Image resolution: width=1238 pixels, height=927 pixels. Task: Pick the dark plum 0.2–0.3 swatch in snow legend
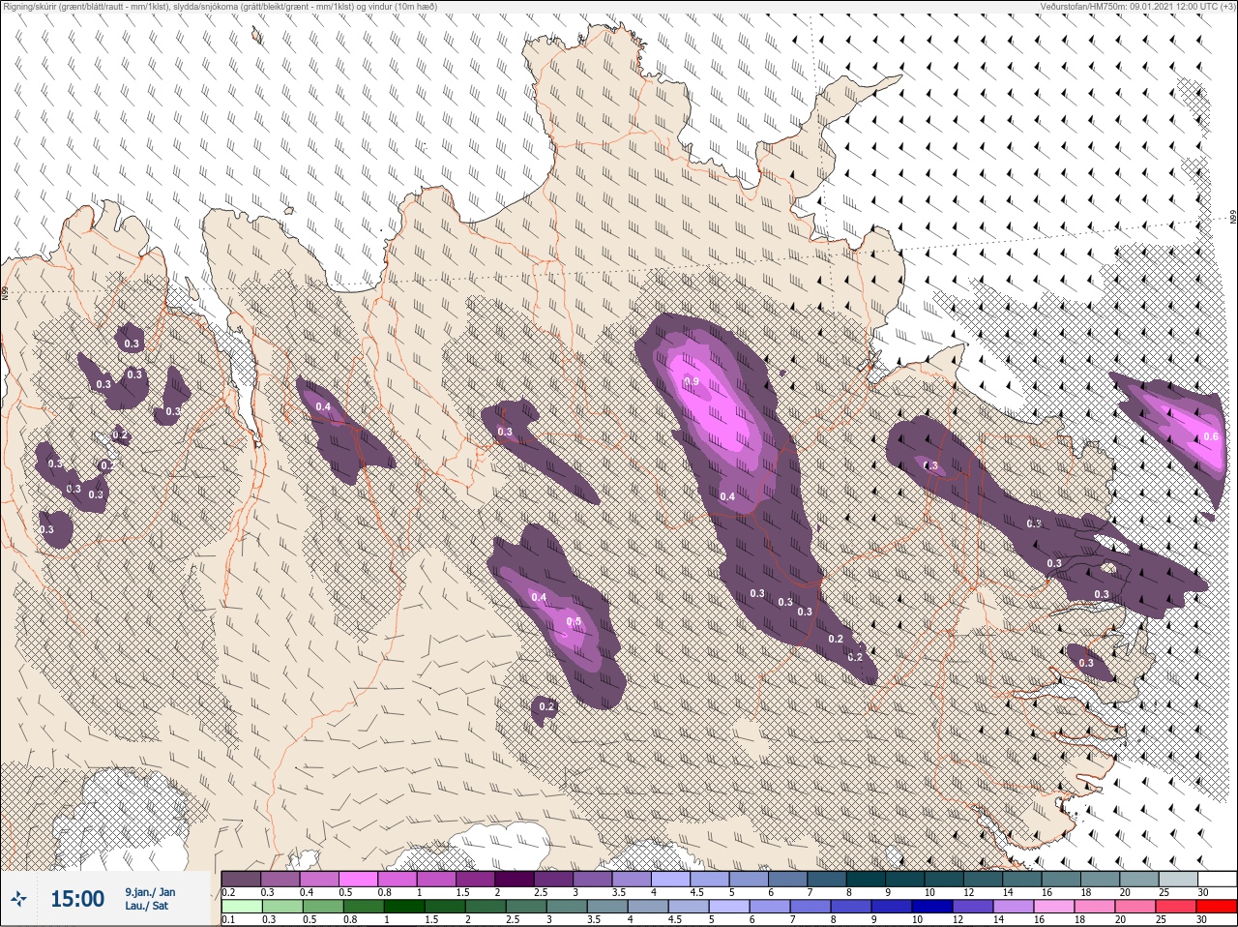241,879
